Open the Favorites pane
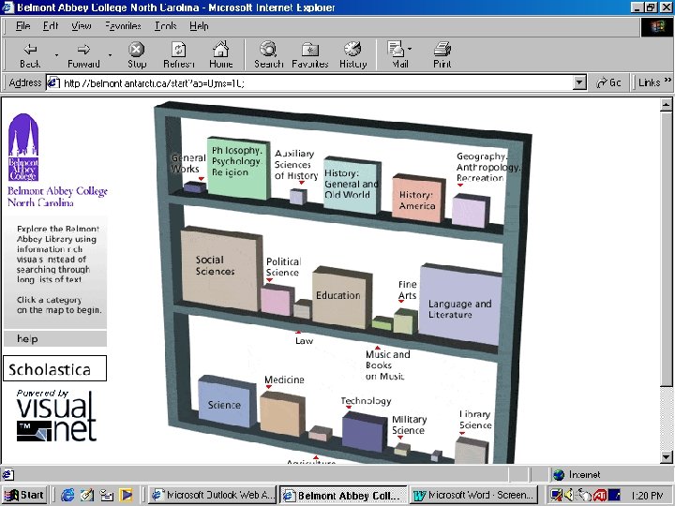 (x=310, y=55)
